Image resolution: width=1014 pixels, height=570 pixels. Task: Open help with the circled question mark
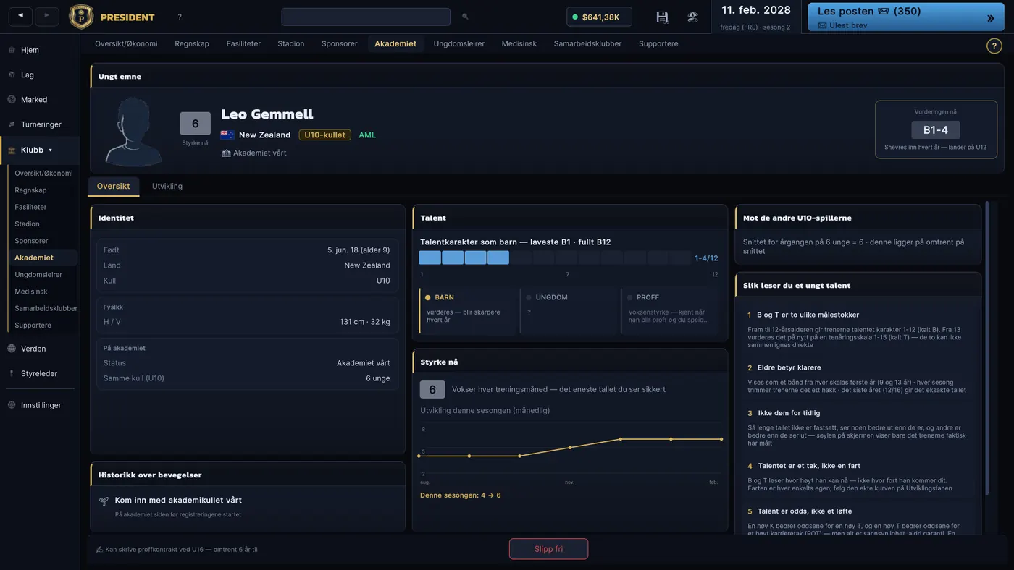[994, 46]
